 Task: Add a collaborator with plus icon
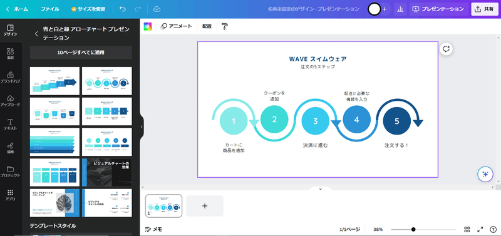click(385, 9)
